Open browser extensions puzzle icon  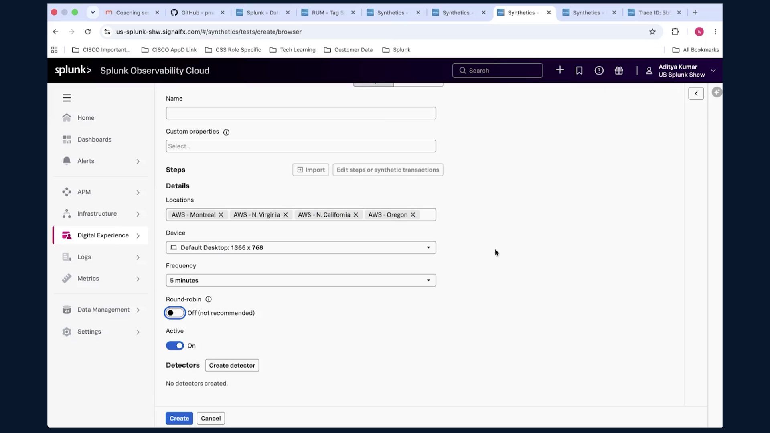675,32
